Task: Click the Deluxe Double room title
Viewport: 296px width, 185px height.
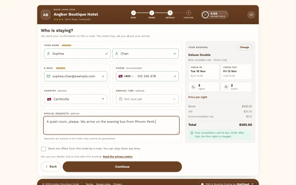Action: (199, 55)
